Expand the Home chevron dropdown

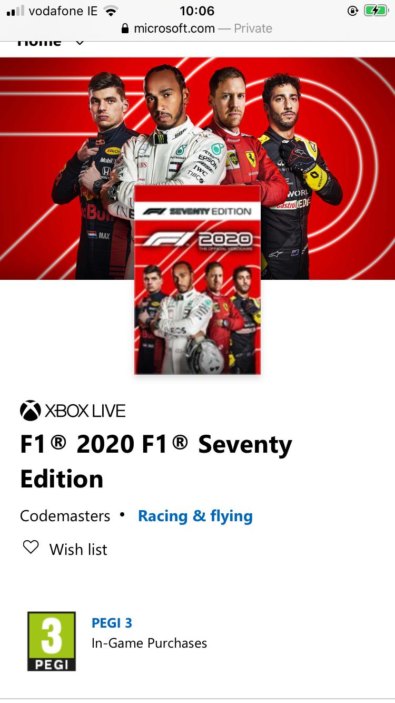[x=80, y=43]
